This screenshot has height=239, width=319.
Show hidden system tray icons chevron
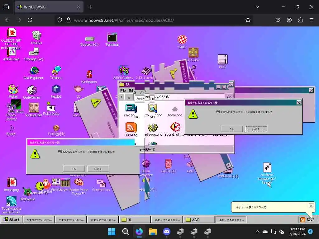(258, 232)
